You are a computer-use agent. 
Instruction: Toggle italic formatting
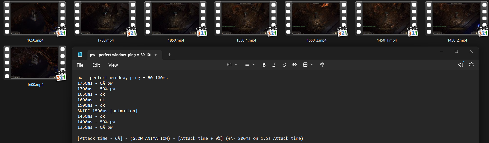(274, 65)
